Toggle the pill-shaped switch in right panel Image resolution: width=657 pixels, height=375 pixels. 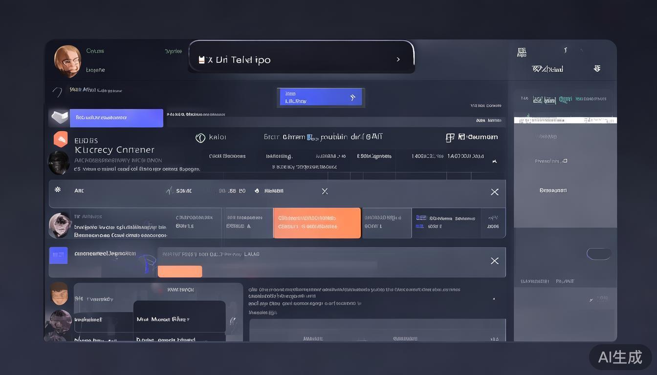click(599, 254)
